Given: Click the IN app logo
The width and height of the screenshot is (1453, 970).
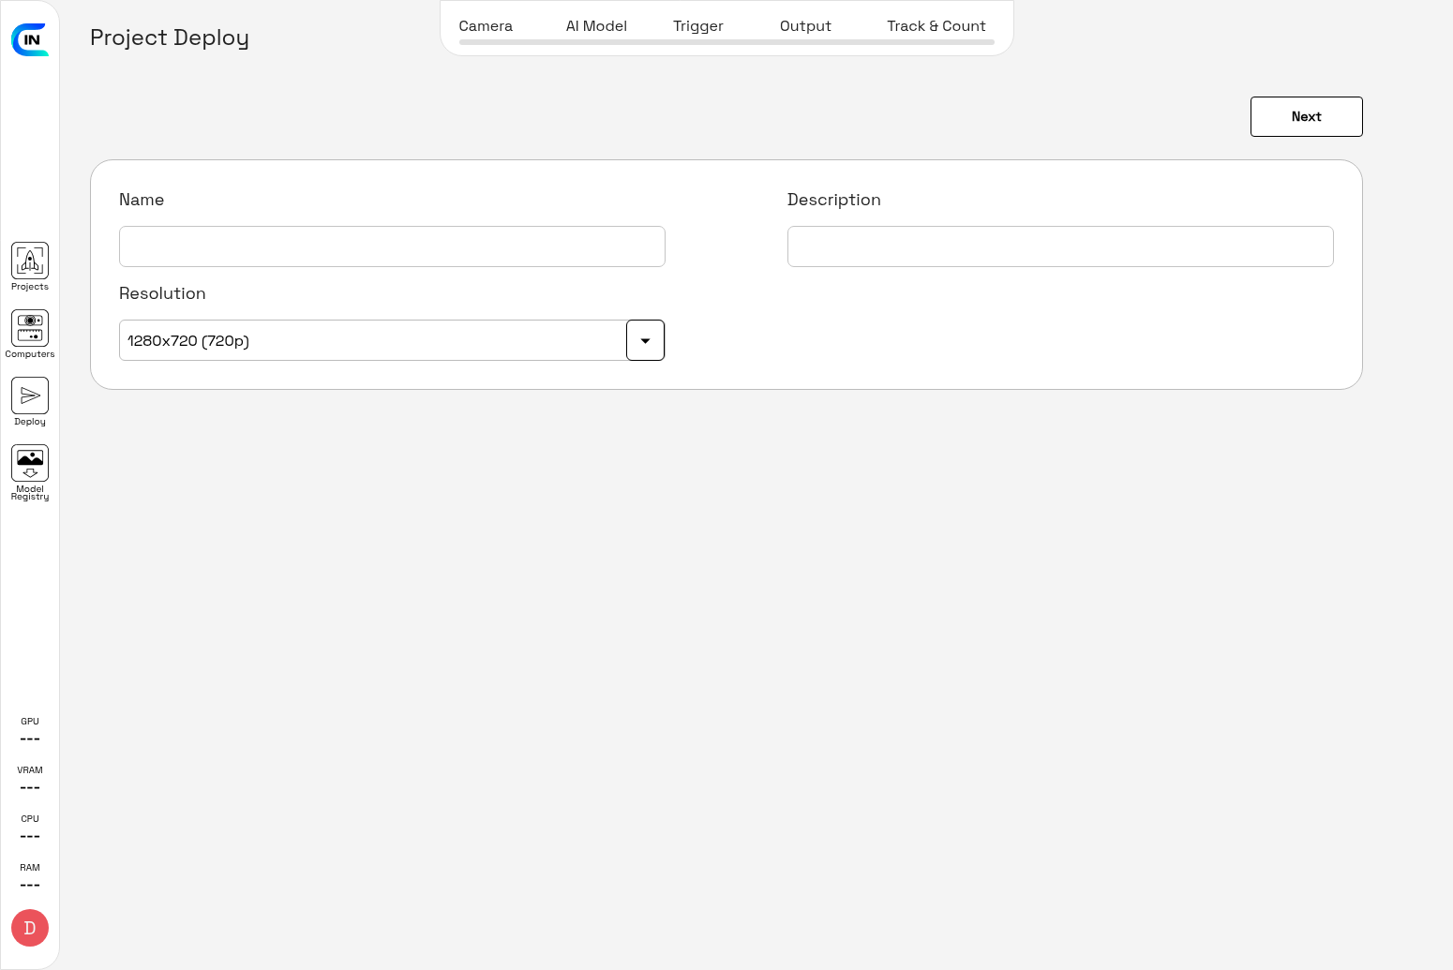Looking at the screenshot, I should [30, 39].
